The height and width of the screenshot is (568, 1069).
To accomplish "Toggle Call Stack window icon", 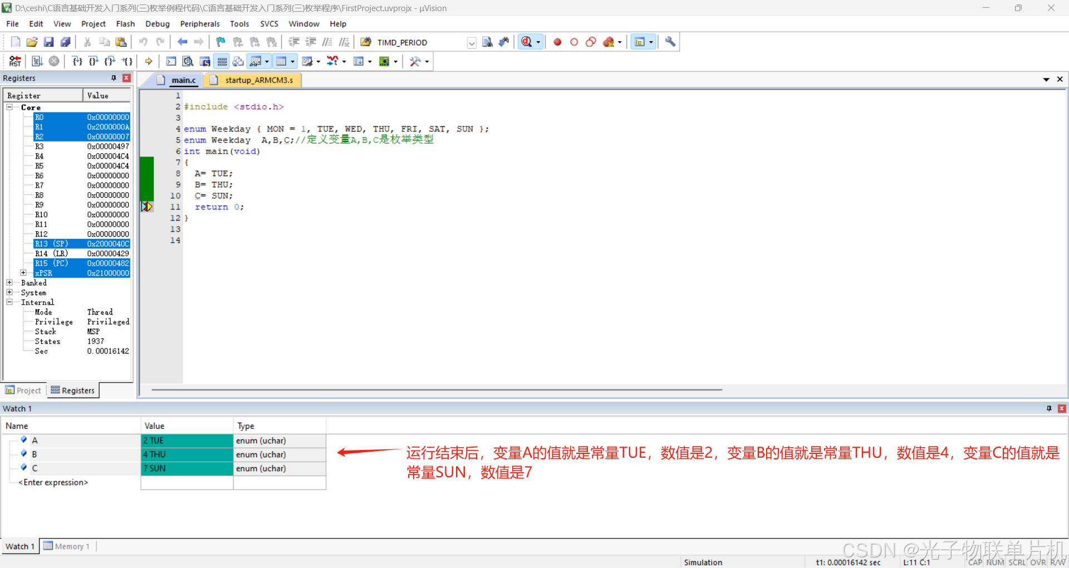I will pyautogui.click(x=238, y=61).
